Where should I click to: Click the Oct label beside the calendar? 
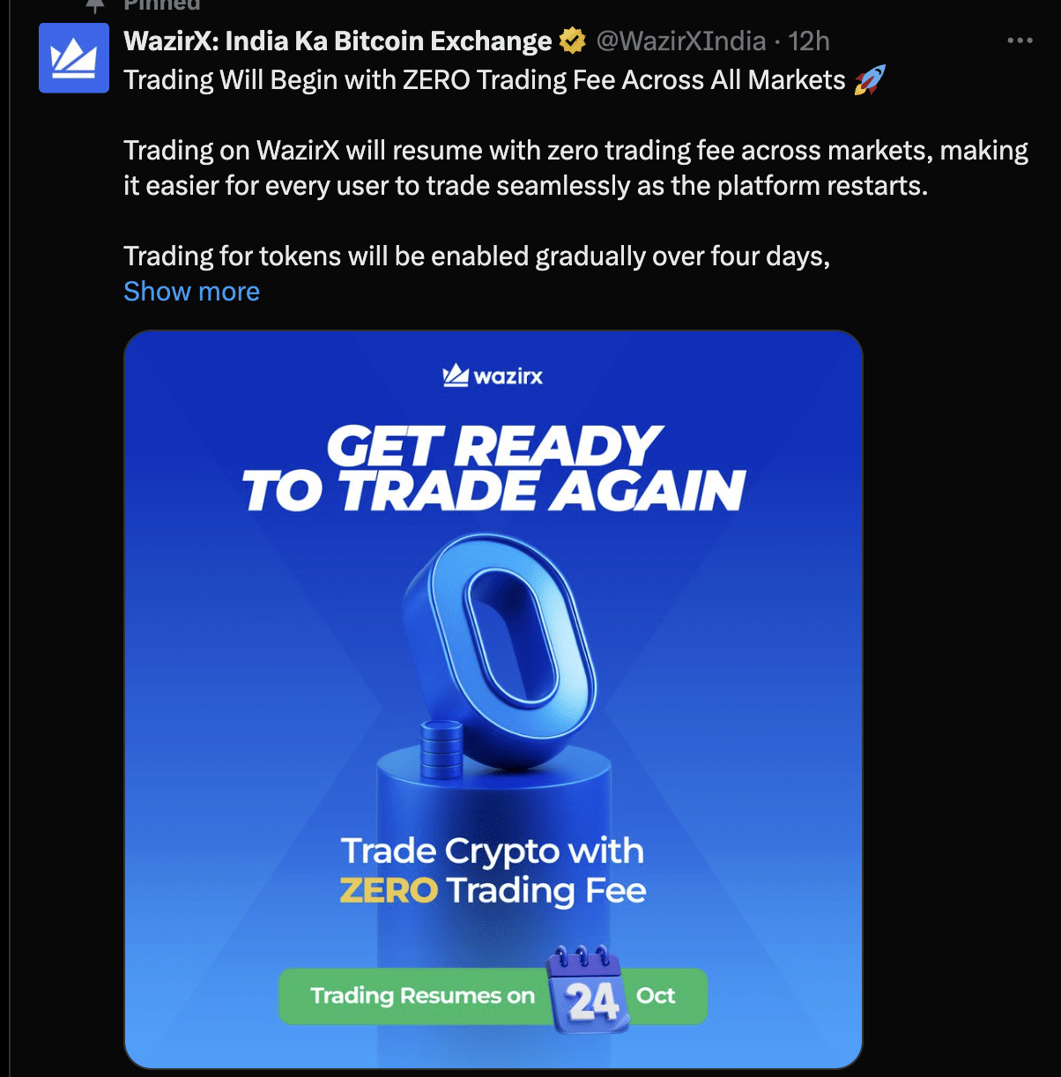coord(656,996)
